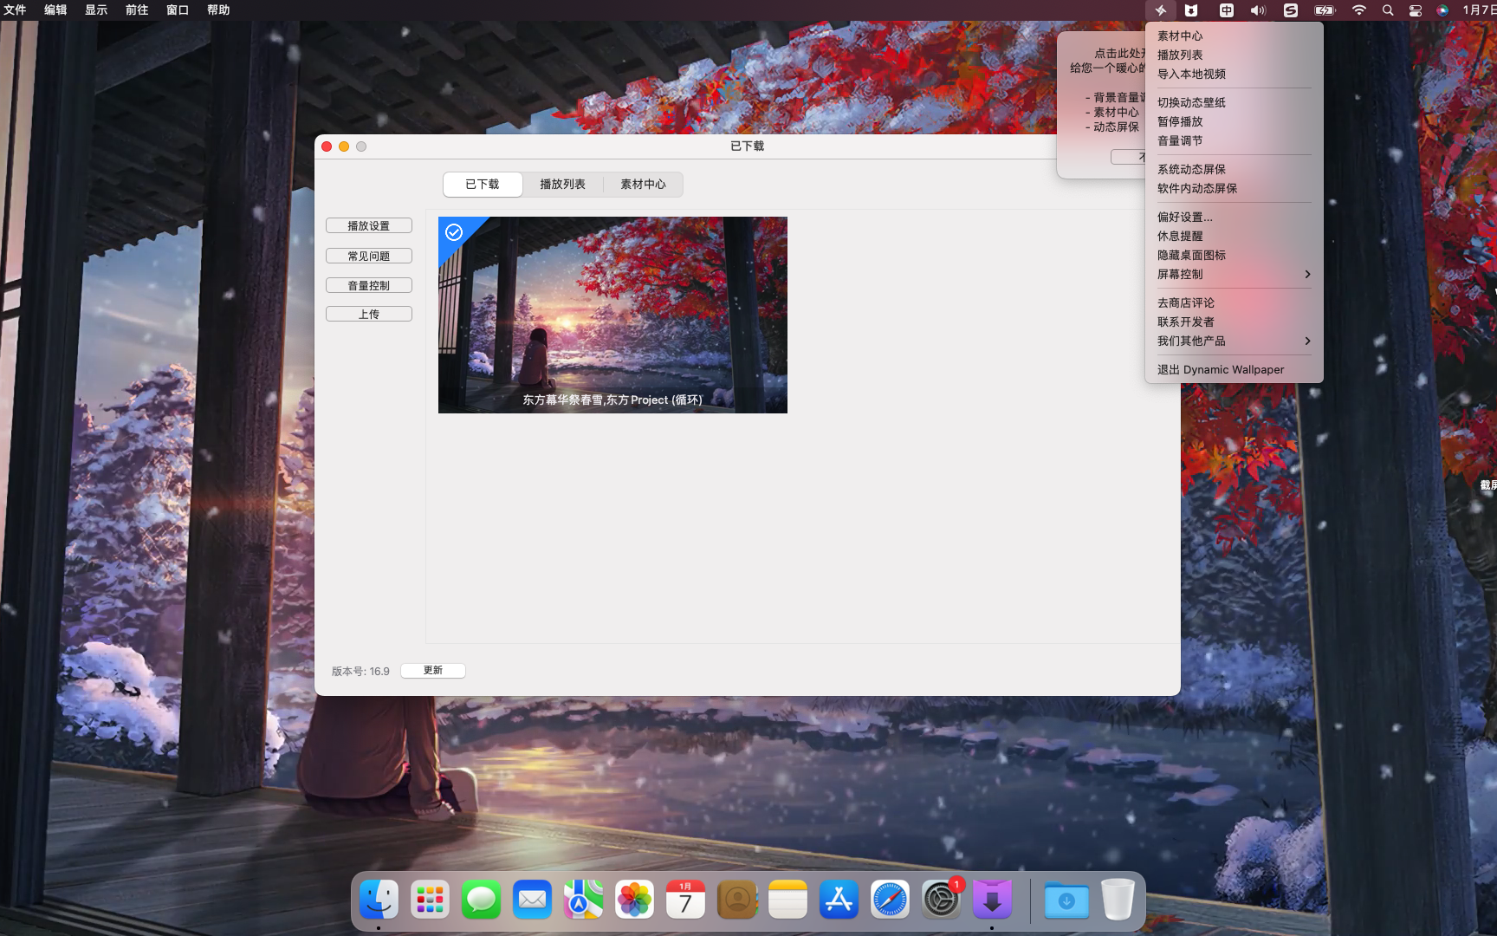Select 暂停播放 menu item
1497x936 pixels.
pyautogui.click(x=1234, y=121)
